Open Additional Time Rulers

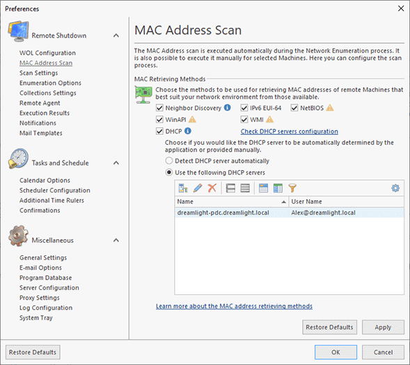(x=52, y=200)
